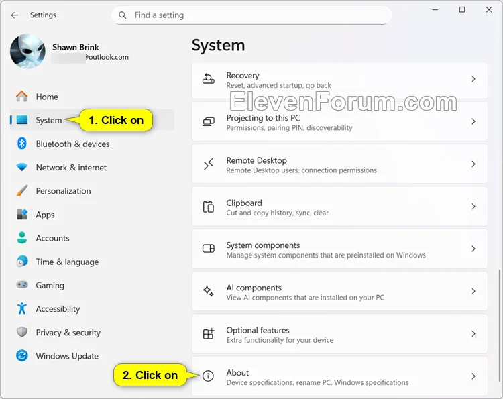Screen dimensions: 503x399
Task: Open Optional features title
Action: (x=258, y=330)
